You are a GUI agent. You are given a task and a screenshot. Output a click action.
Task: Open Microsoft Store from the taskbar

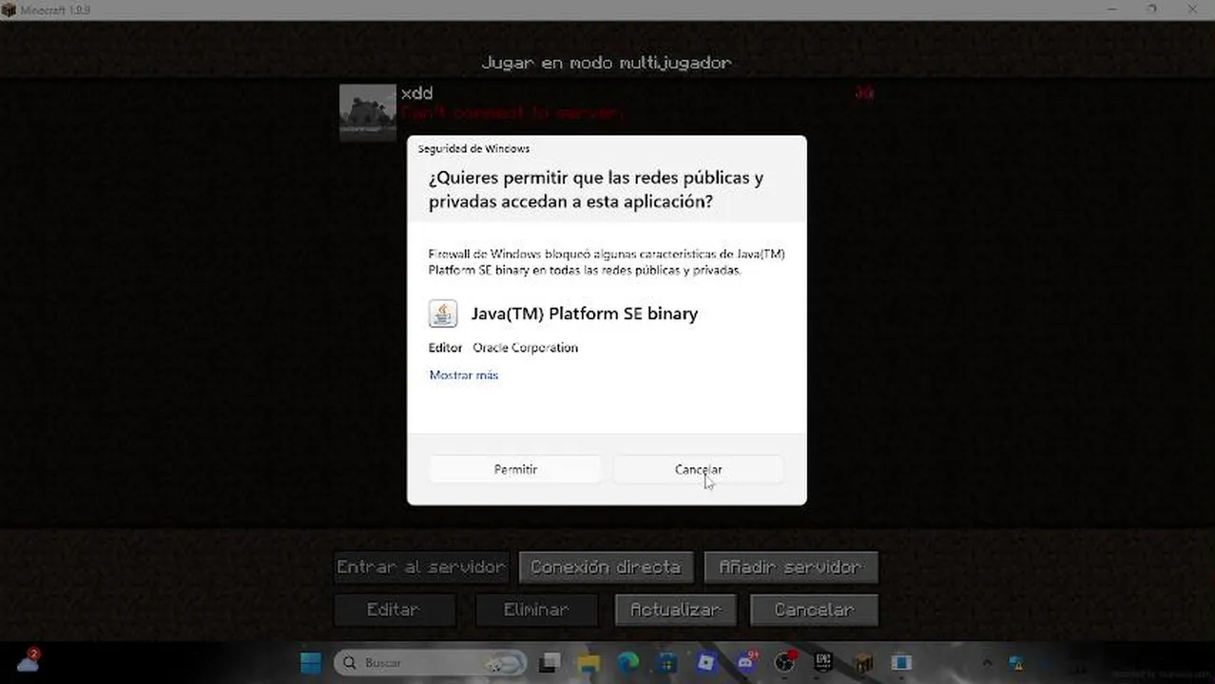click(667, 662)
